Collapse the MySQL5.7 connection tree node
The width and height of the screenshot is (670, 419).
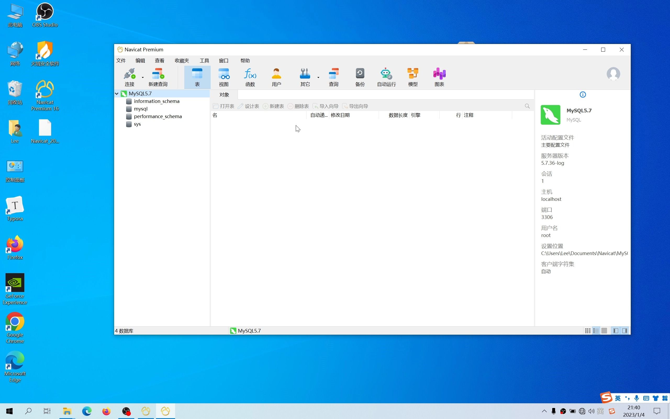click(x=117, y=94)
